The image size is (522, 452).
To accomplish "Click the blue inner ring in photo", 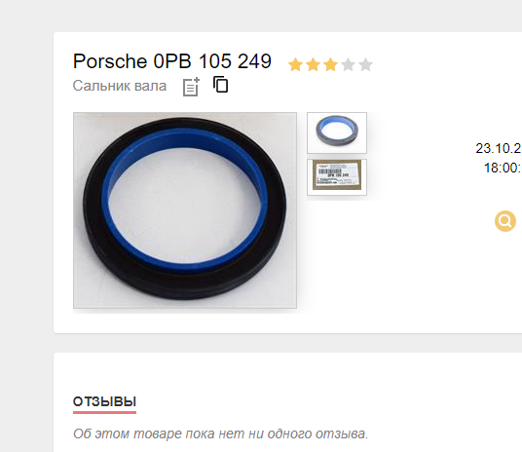I will 186,137.
